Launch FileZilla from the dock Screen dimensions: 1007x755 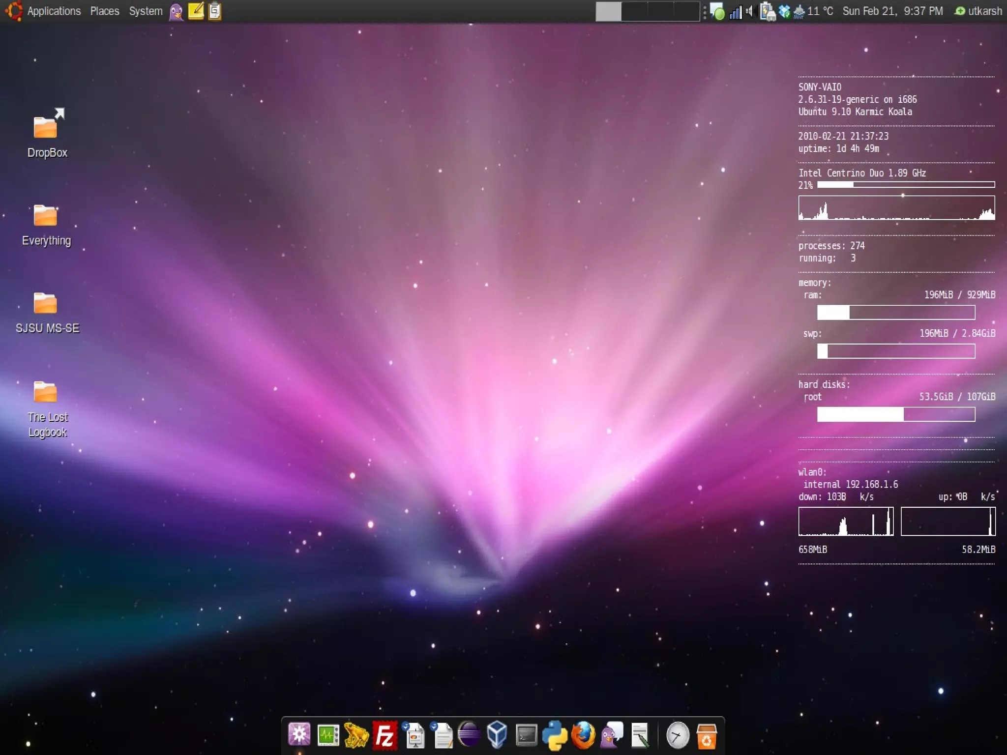(385, 736)
